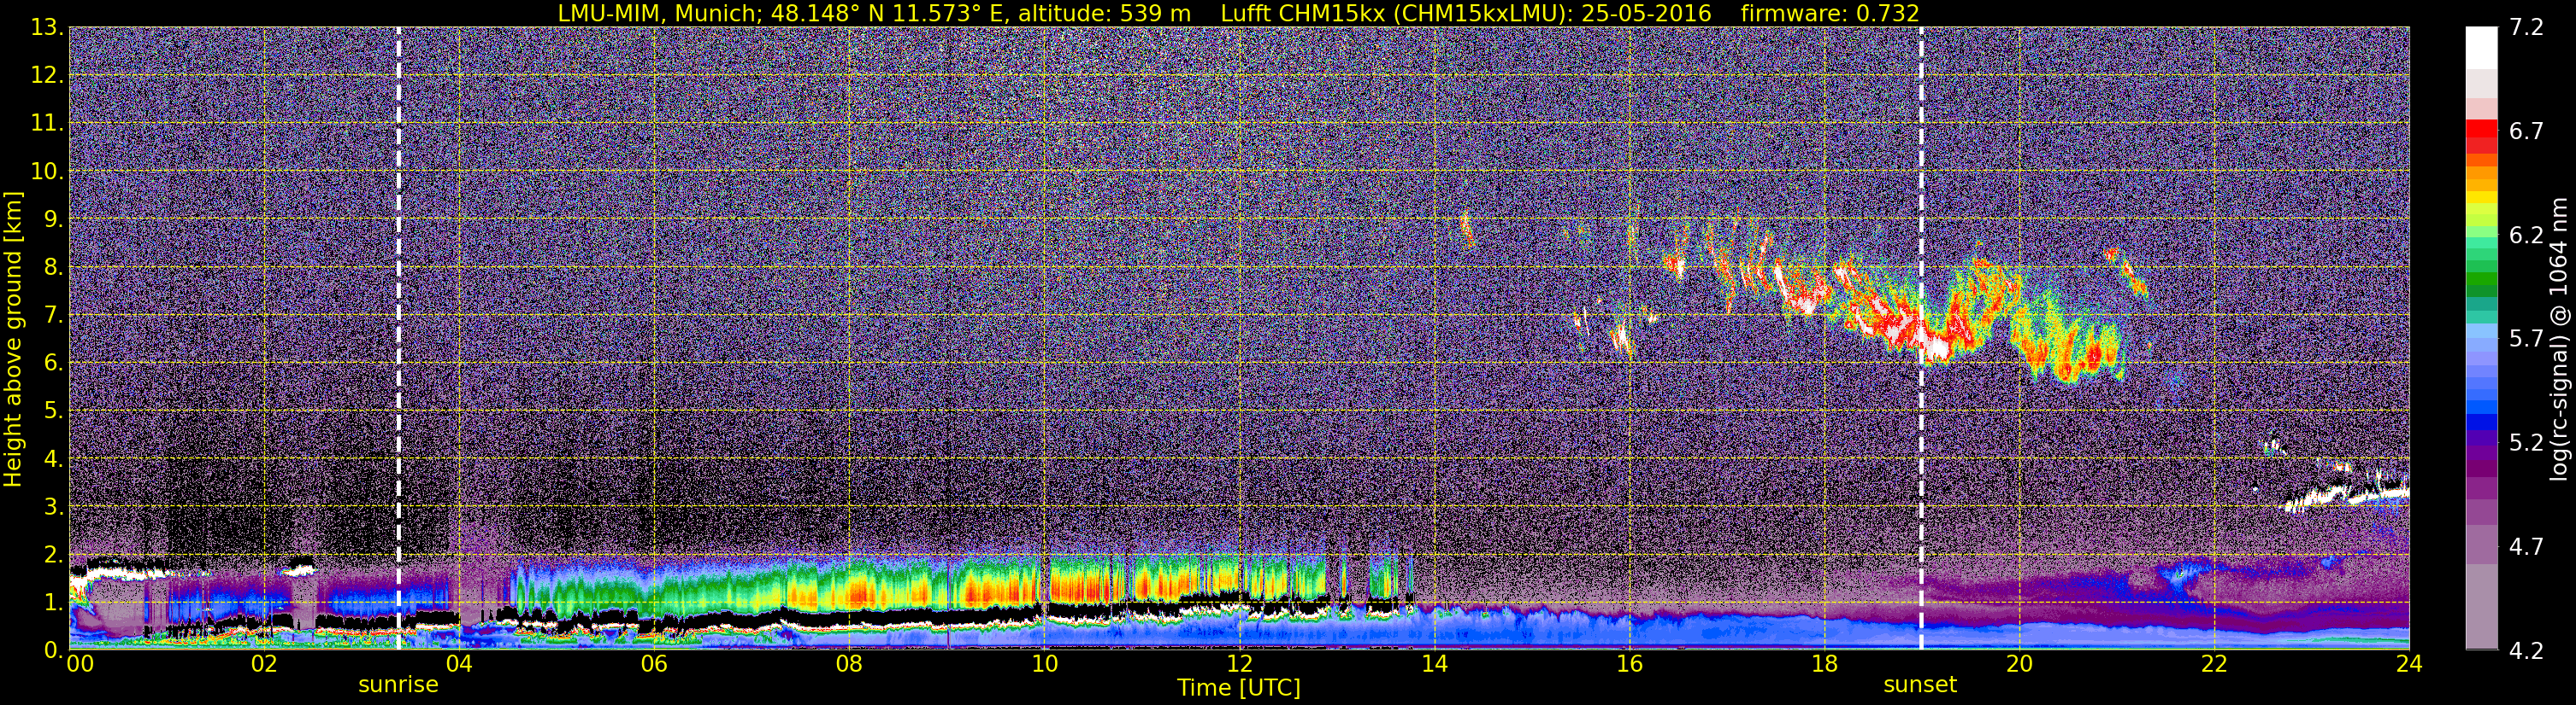Select the 'sunrise' label below the time axis

pos(398,685)
